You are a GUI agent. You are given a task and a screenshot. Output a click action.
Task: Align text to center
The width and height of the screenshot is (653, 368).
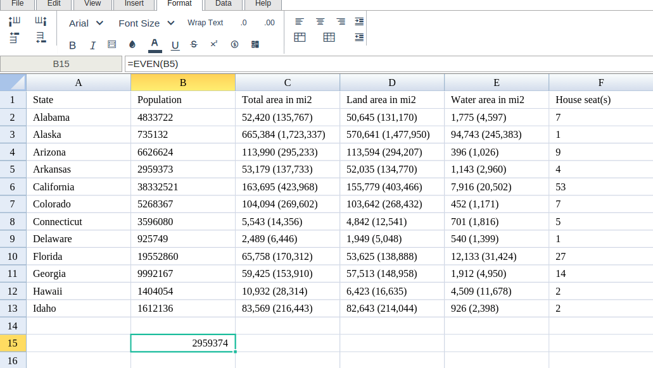[320, 21]
